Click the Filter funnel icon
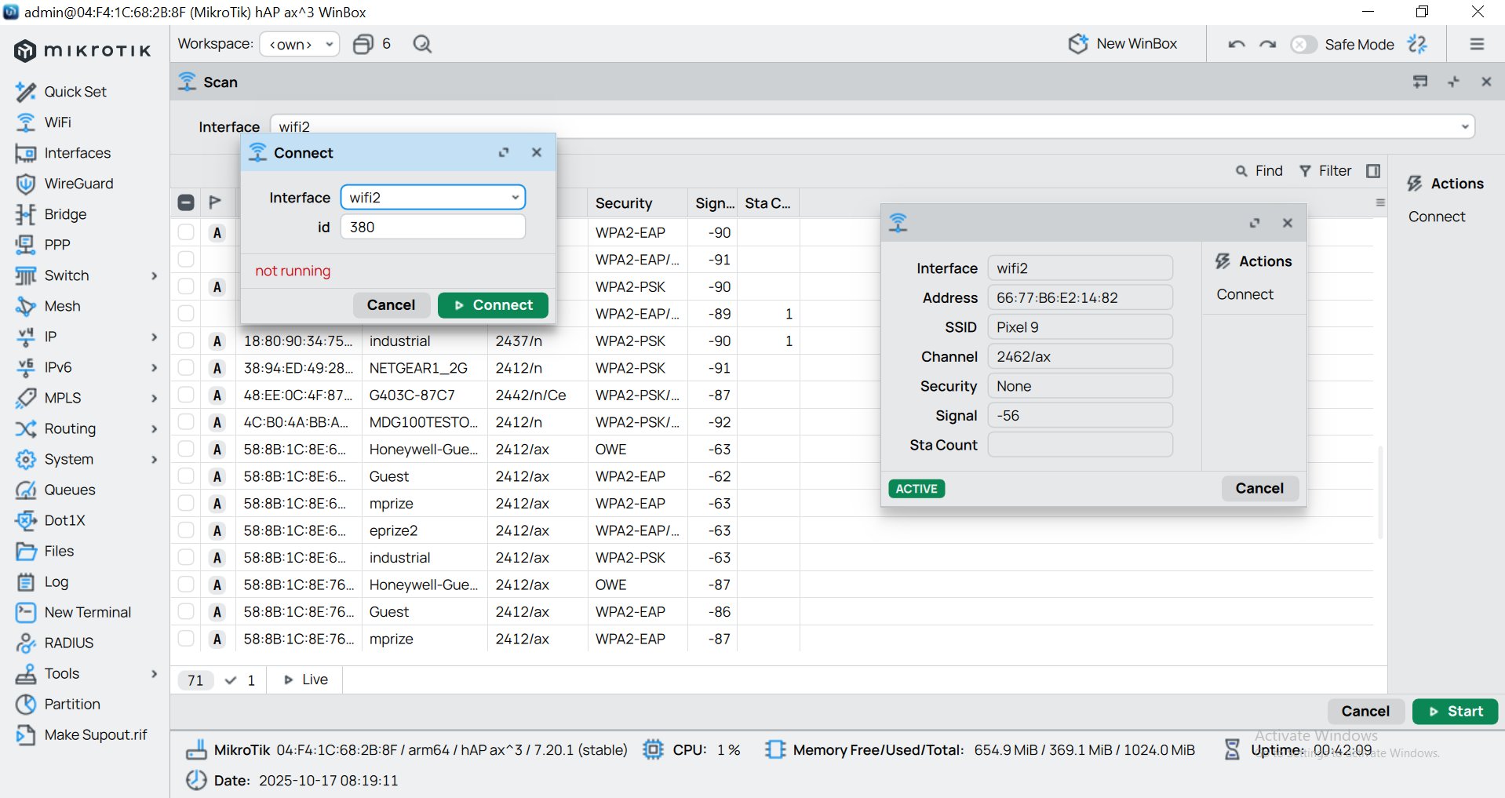The height and width of the screenshot is (798, 1505). pyautogui.click(x=1305, y=171)
